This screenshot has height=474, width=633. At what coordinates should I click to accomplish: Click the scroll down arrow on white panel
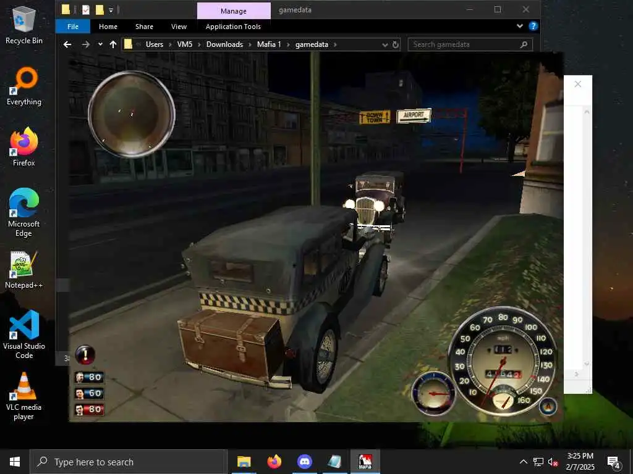tap(587, 364)
